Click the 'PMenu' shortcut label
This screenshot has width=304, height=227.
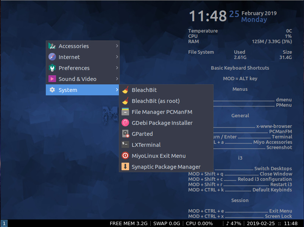[x=284, y=105]
